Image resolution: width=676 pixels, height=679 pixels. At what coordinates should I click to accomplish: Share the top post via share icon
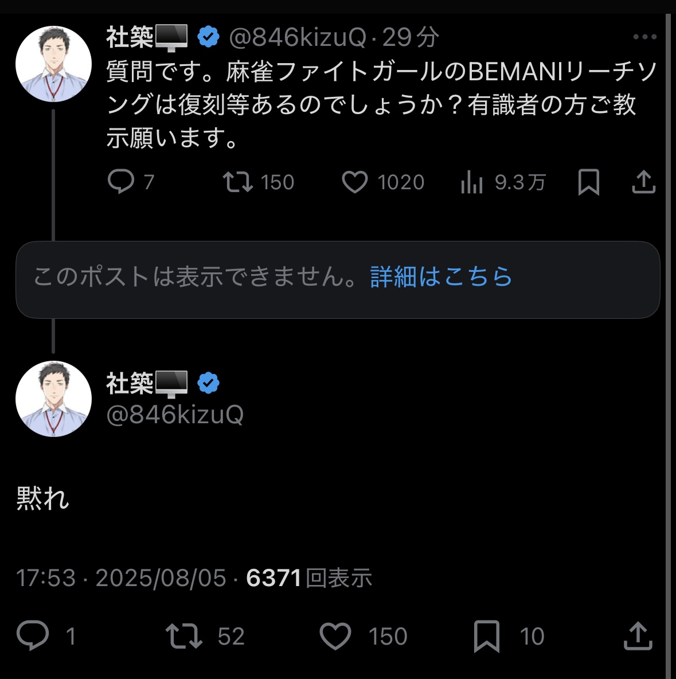pyautogui.click(x=643, y=182)
